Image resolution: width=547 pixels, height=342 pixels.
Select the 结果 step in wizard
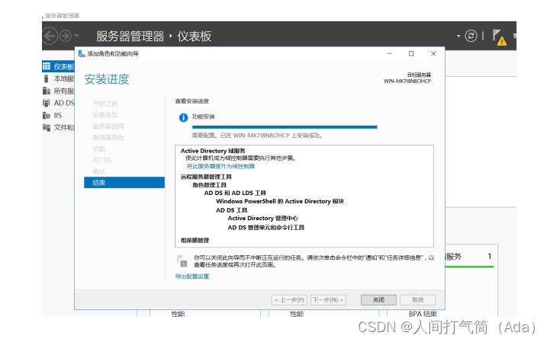tap(124, 183)
